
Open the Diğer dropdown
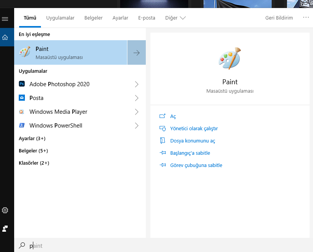(175, 18)
